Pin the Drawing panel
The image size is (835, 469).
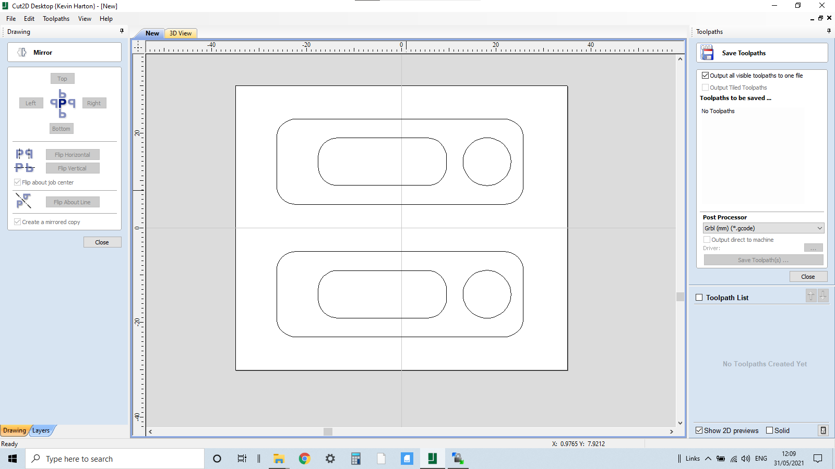(122, 31)
